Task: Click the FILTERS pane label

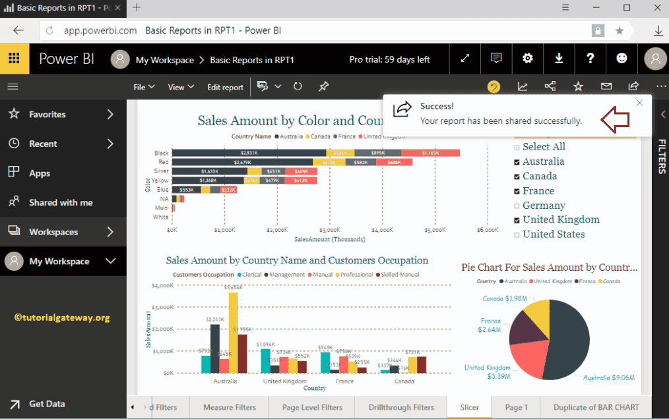Action: 662,156
